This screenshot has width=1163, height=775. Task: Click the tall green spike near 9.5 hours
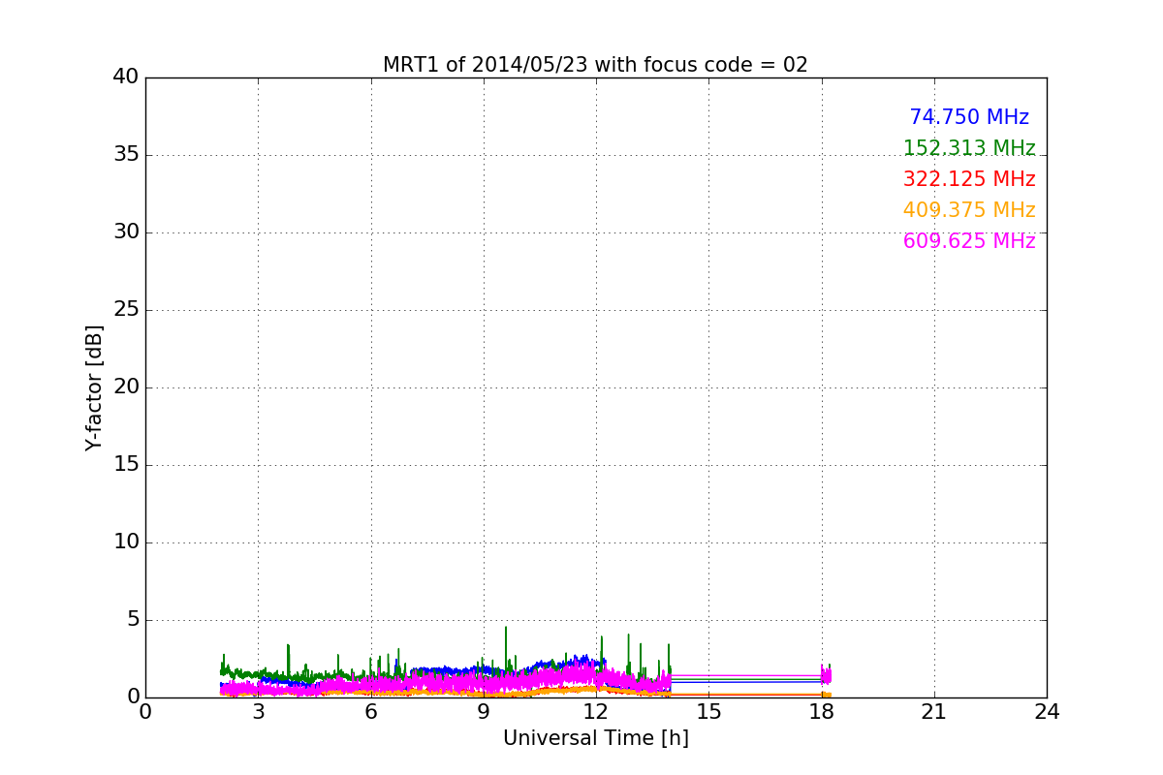point(505,649)
